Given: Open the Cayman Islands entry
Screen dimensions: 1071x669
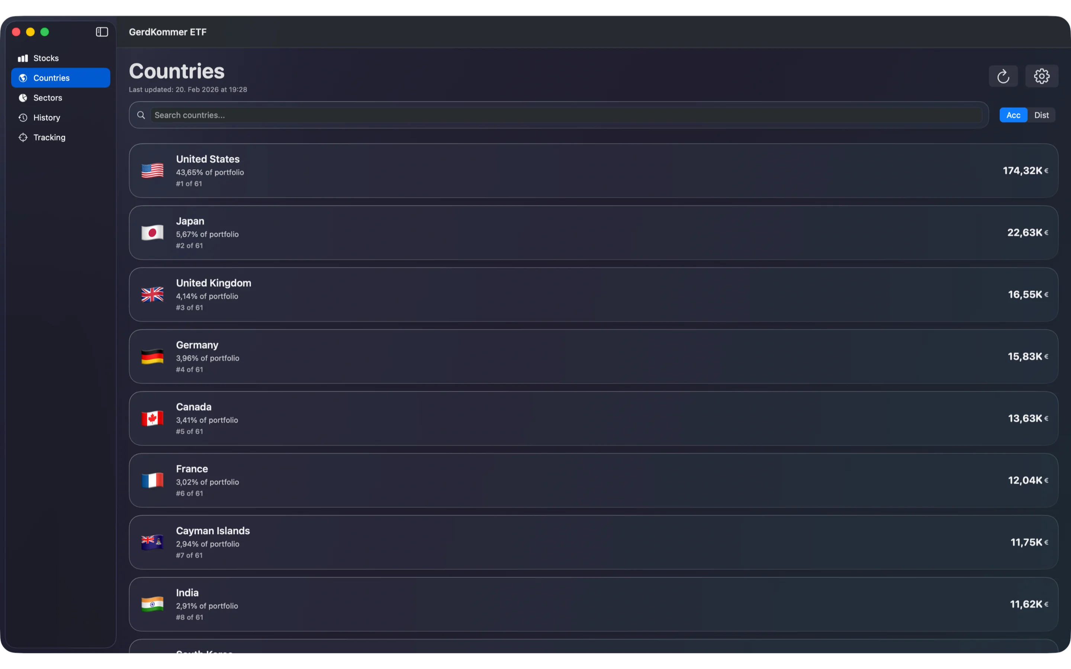Looking at the screenshot, I should coord(593,542).
